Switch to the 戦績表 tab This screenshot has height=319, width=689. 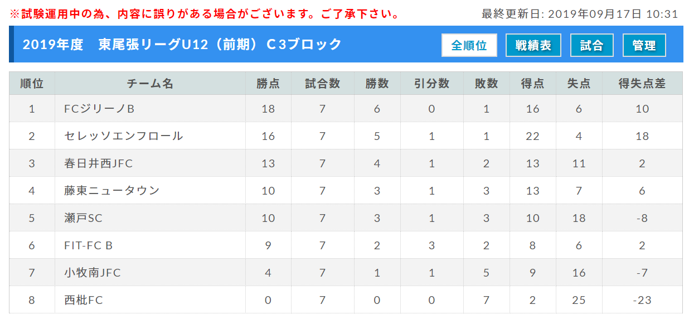pos(533,45)
